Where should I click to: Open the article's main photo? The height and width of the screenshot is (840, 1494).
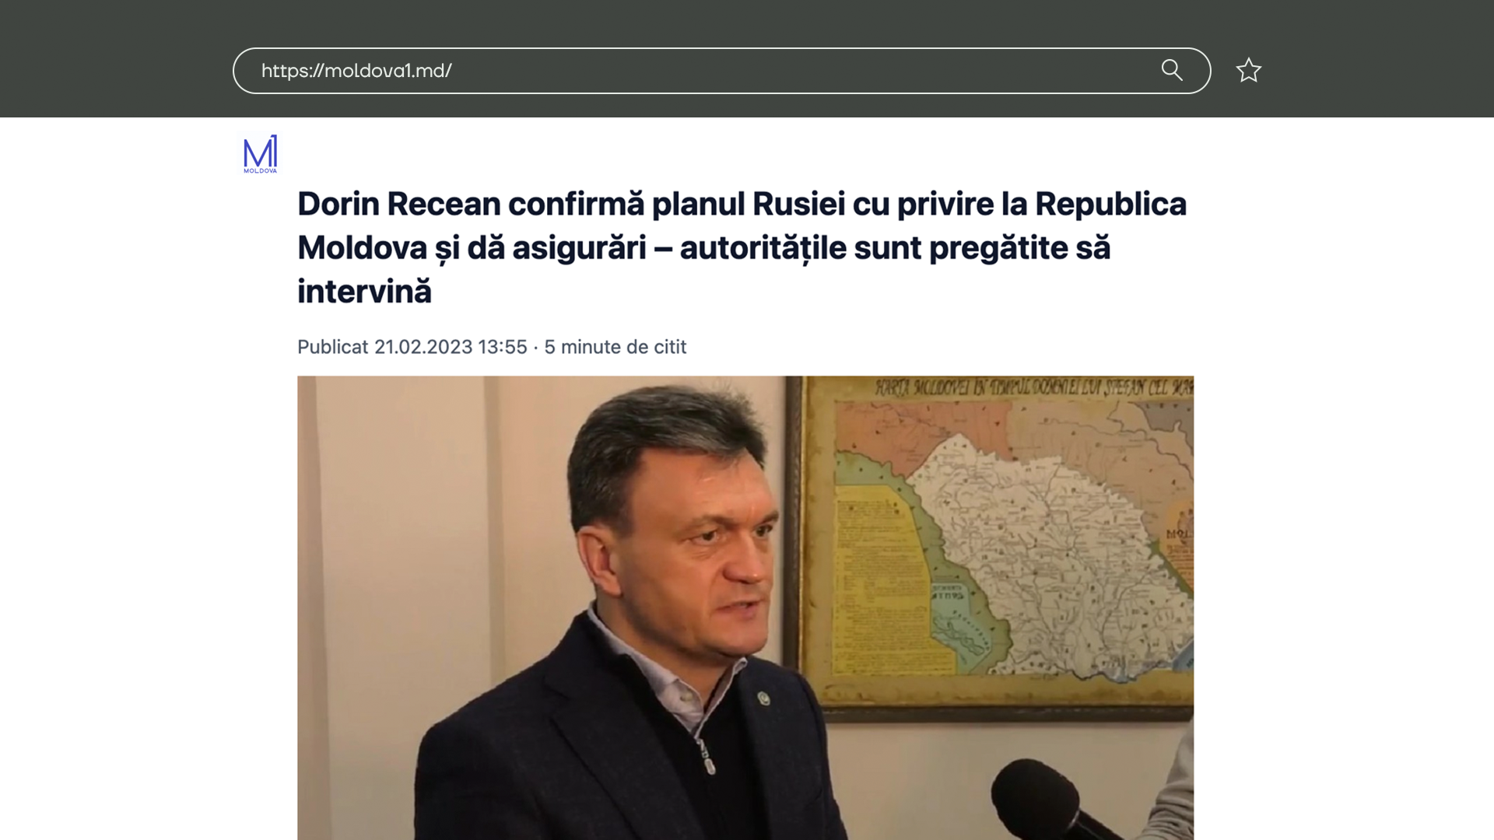[x=745, y=607]
